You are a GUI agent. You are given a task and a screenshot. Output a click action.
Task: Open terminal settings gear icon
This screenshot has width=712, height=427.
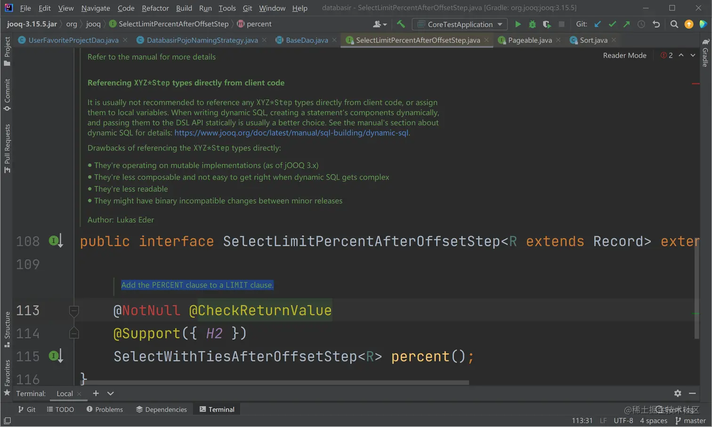678,393
